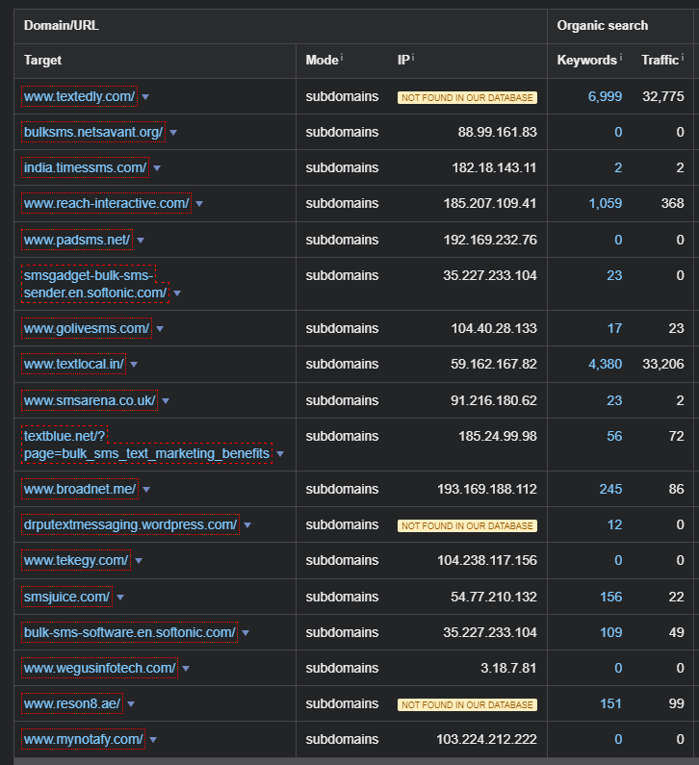The image size is (699, 765).
Task: Open the www.reach-interactive.com/ link
Action: tap(107, 203)
